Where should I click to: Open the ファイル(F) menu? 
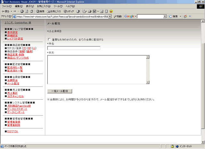7,6
